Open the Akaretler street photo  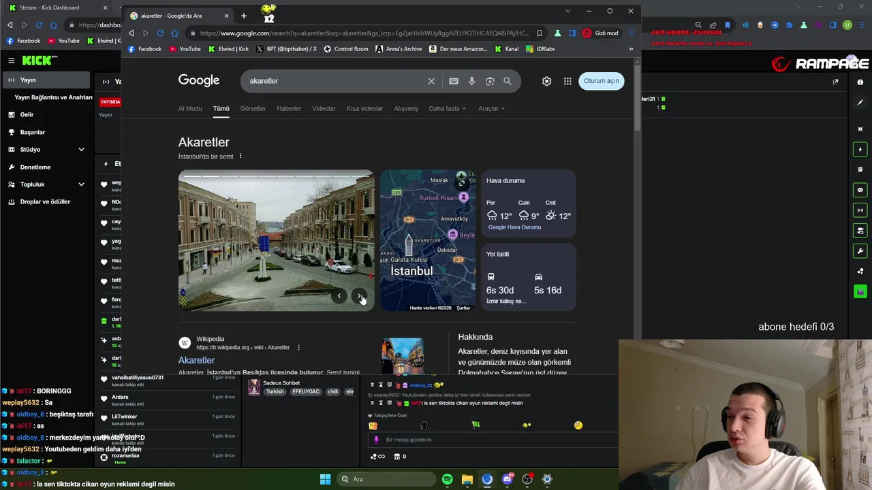(x=276, y=240)
